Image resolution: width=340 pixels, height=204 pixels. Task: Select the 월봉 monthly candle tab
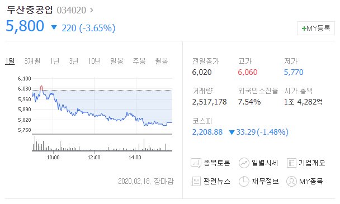click(162, 61)
